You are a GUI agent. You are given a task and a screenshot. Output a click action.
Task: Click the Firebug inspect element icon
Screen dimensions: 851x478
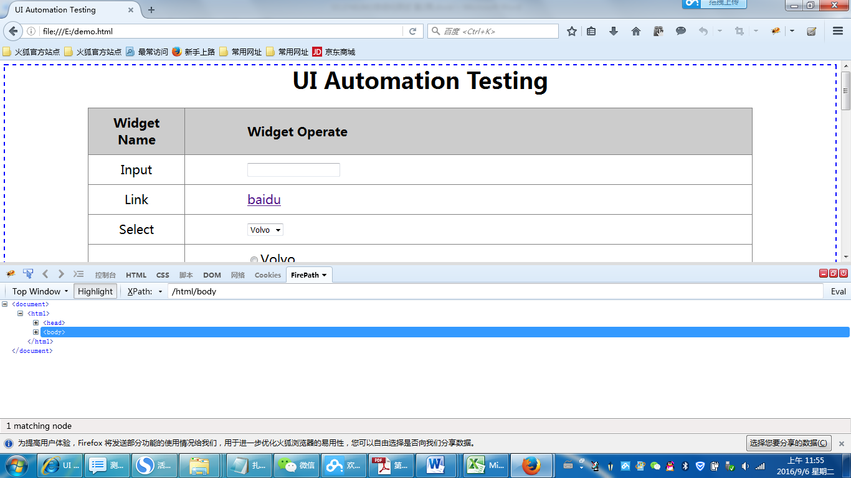click(28, 274)
